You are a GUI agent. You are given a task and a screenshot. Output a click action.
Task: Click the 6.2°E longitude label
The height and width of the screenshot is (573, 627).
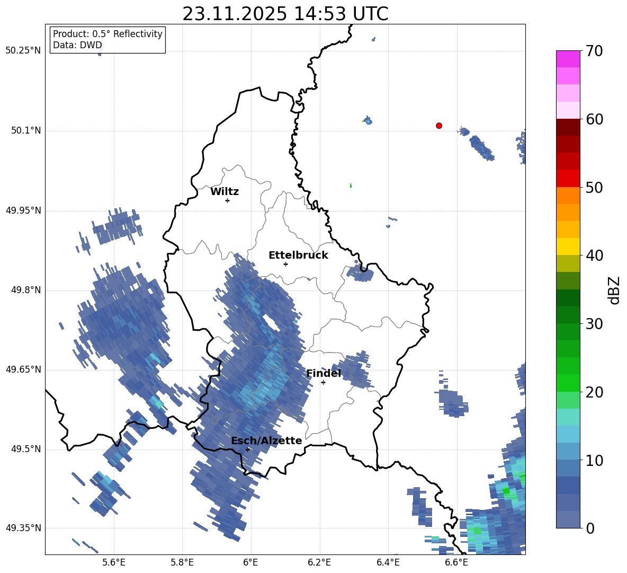pyautogui.click(x=319, y=562)
